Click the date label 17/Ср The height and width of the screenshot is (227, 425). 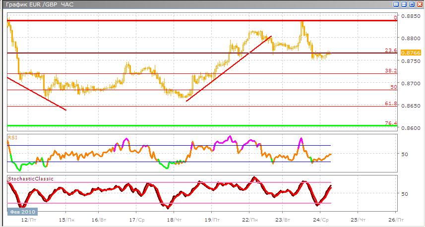coord(136,219)
